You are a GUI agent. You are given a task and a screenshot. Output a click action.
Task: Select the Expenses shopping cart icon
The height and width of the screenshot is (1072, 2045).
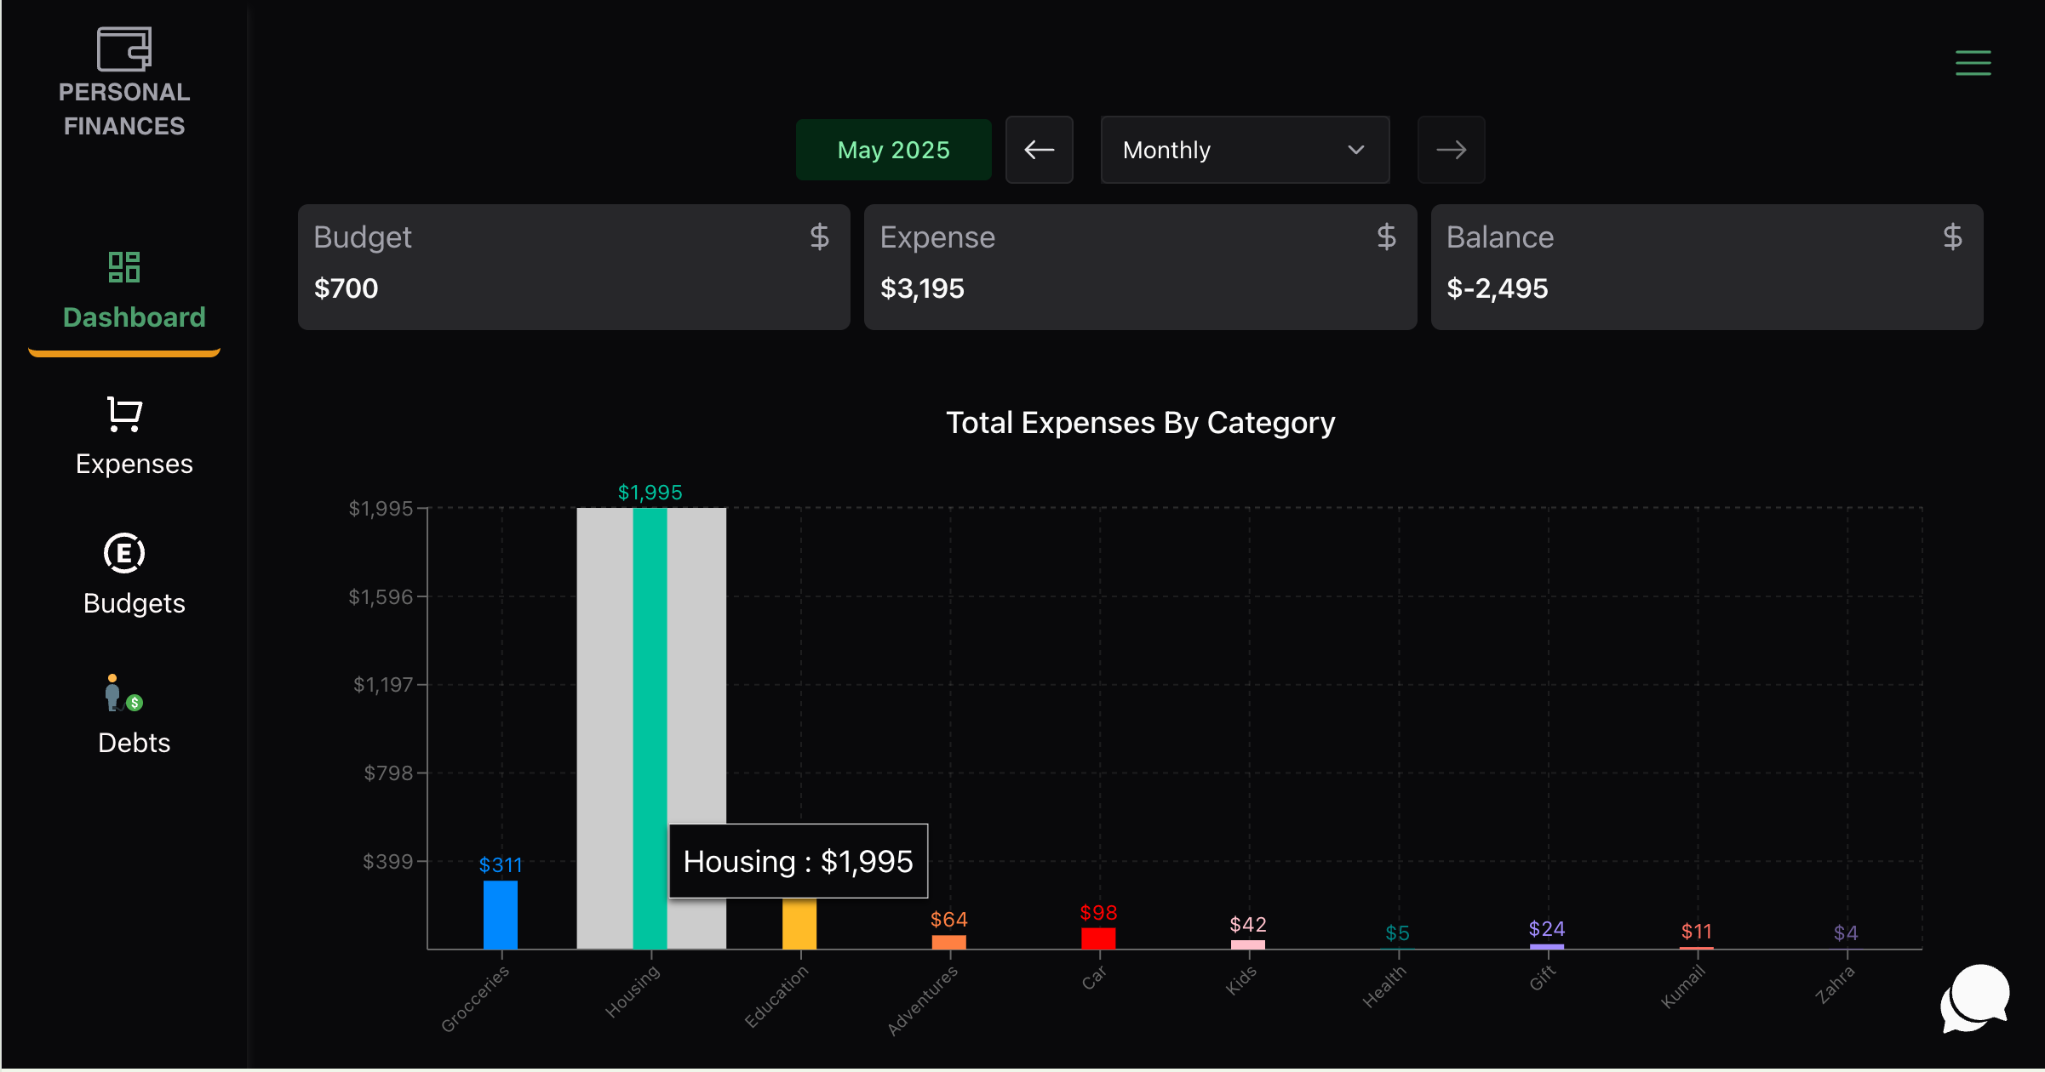[x=124, y=414]
